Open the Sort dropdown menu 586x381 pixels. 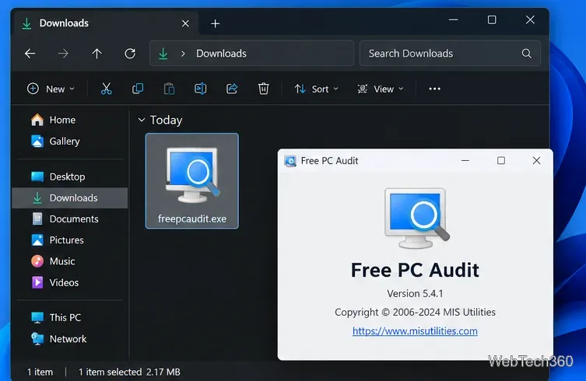point(316,89)
